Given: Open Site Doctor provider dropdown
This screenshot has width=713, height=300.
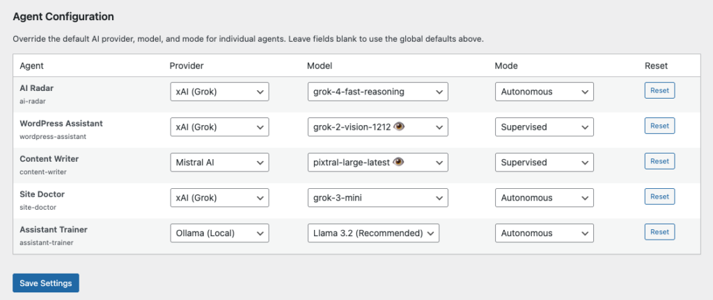Looking at the screenshot, I should pos(219,198).
